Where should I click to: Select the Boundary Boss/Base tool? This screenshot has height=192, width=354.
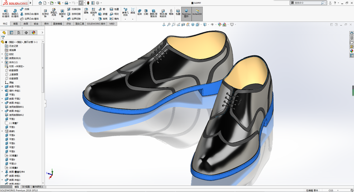coord(30,19)
